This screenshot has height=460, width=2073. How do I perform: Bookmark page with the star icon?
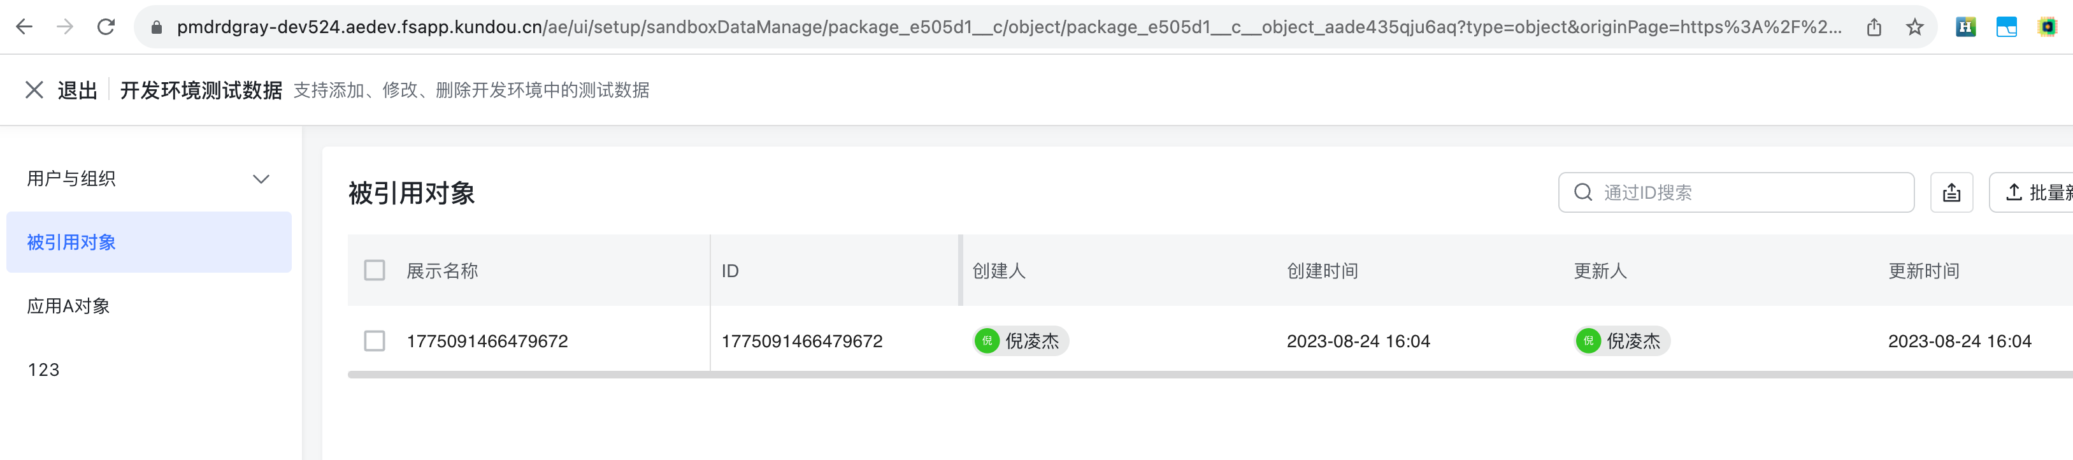click(1914, 27)
